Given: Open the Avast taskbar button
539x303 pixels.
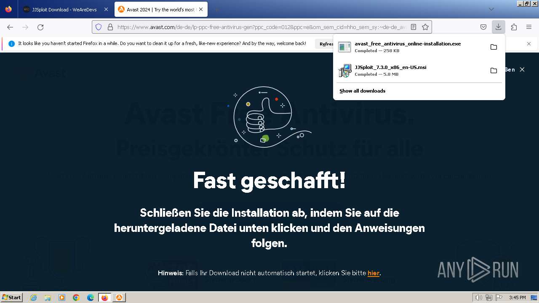Looking at the screenshot, I should click(x=119, y=298).
